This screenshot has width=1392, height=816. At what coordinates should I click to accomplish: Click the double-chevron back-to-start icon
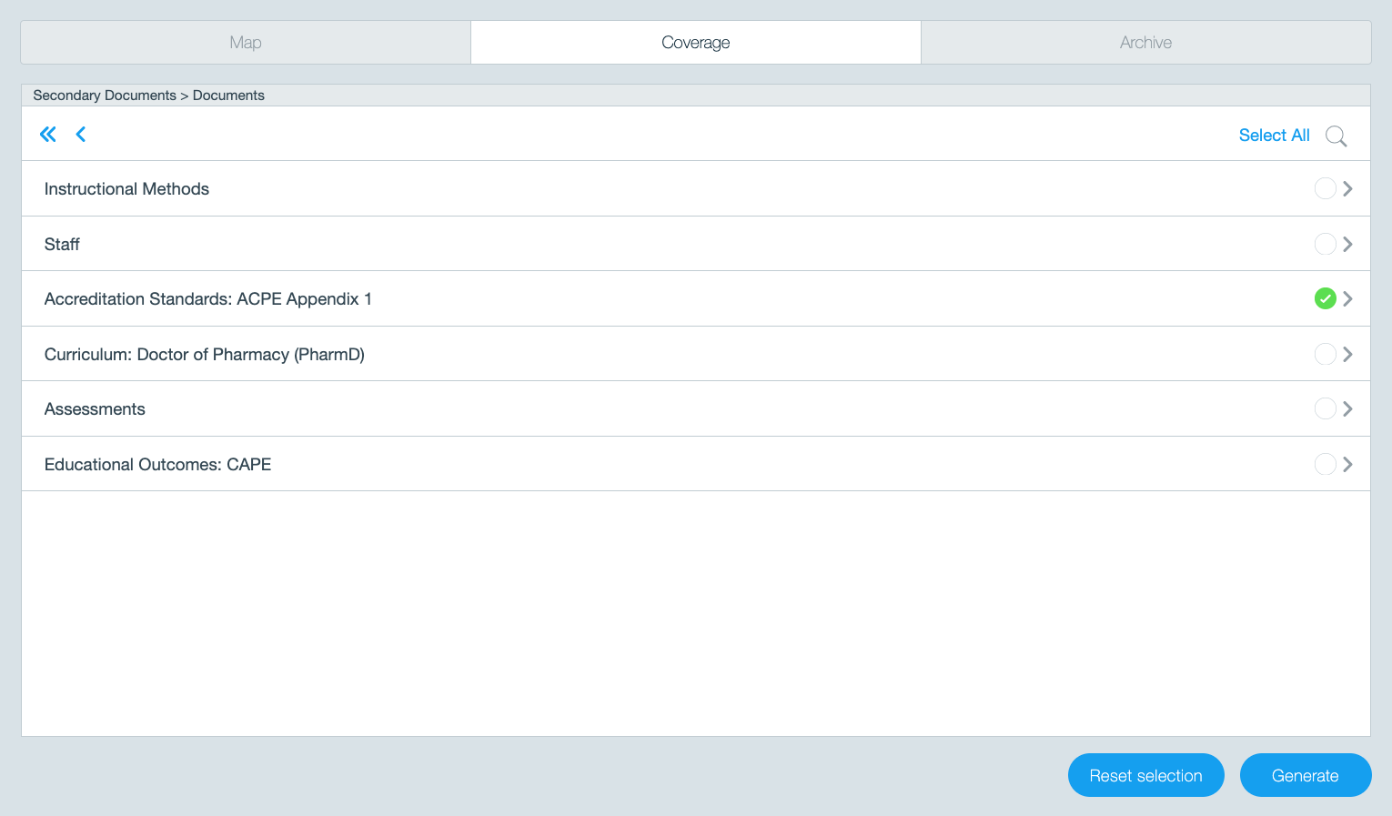point(48,135)
